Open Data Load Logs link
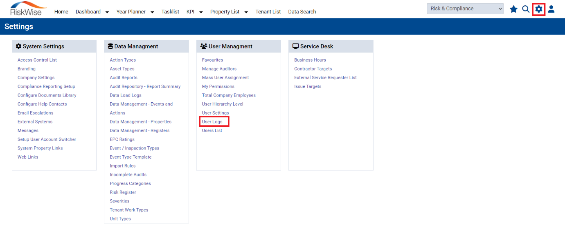This screenshot has height=227, width=565. (x=126, y=95)
